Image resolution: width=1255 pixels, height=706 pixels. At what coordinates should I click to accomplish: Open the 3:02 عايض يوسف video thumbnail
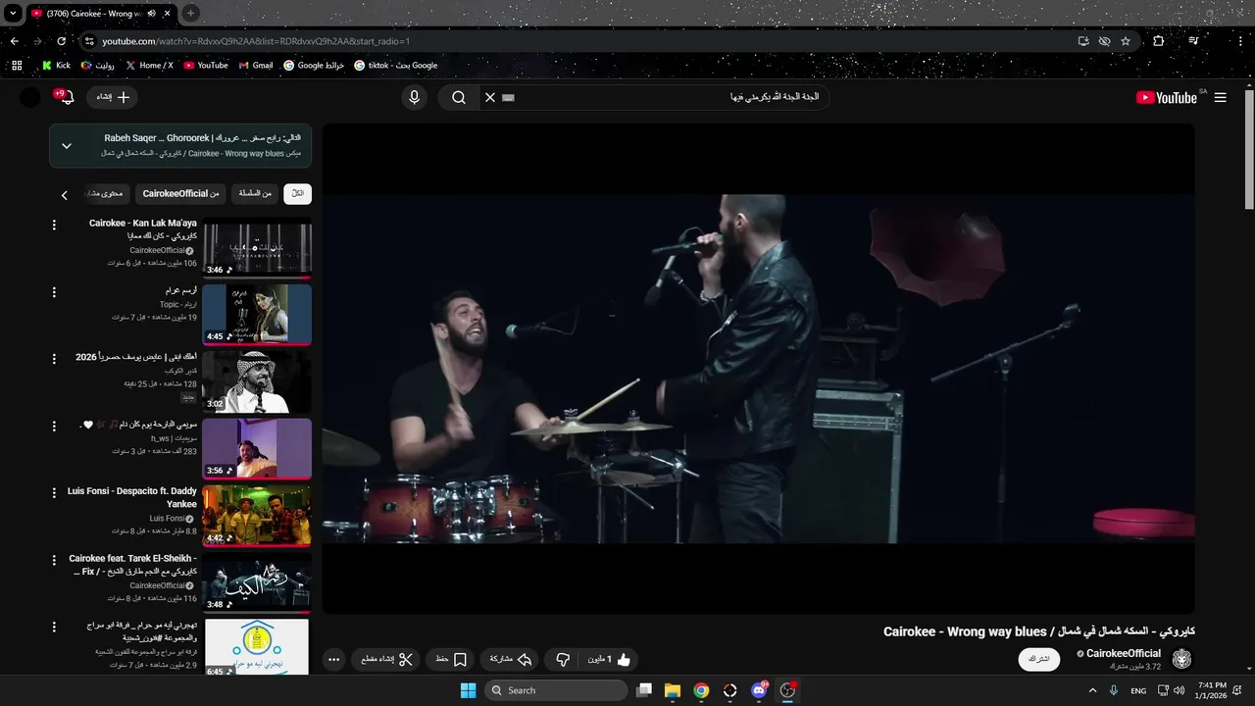(x=257, y=380)
